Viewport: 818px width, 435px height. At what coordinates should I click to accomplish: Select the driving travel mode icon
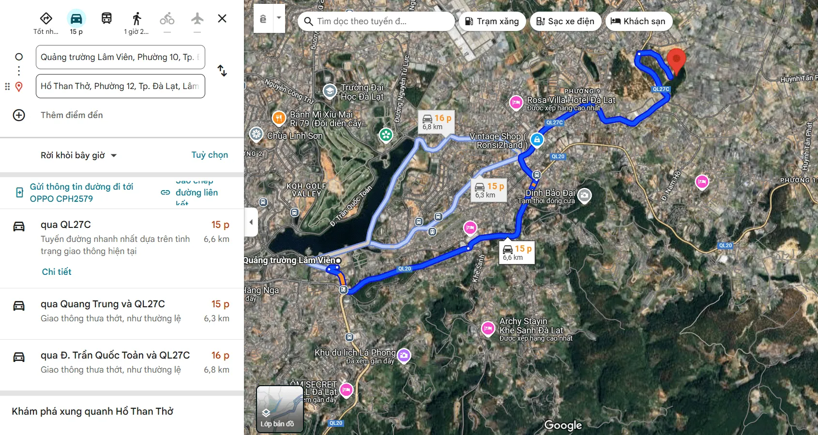click(x=76, y=19)
